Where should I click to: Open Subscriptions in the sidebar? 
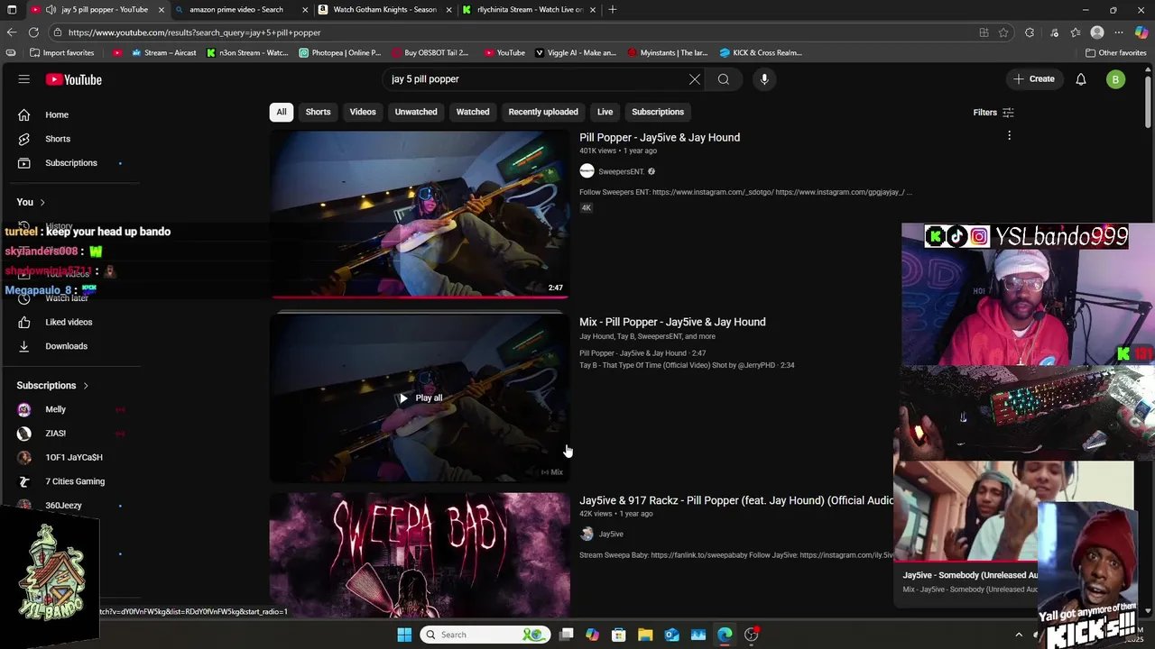click(x=69, y=163)
